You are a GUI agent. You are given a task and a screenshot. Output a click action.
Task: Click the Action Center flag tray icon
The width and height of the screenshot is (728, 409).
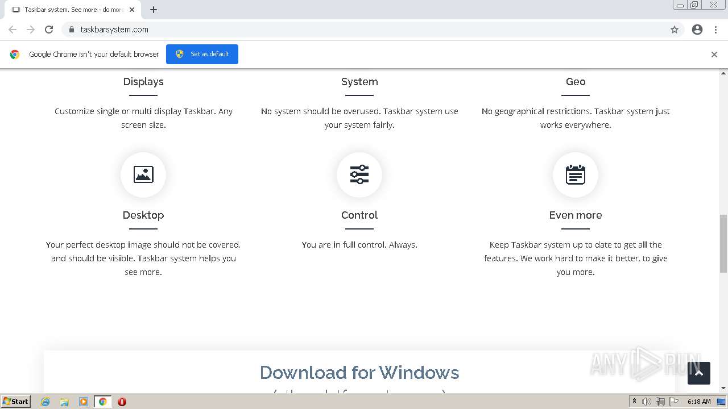click(674, 402)
